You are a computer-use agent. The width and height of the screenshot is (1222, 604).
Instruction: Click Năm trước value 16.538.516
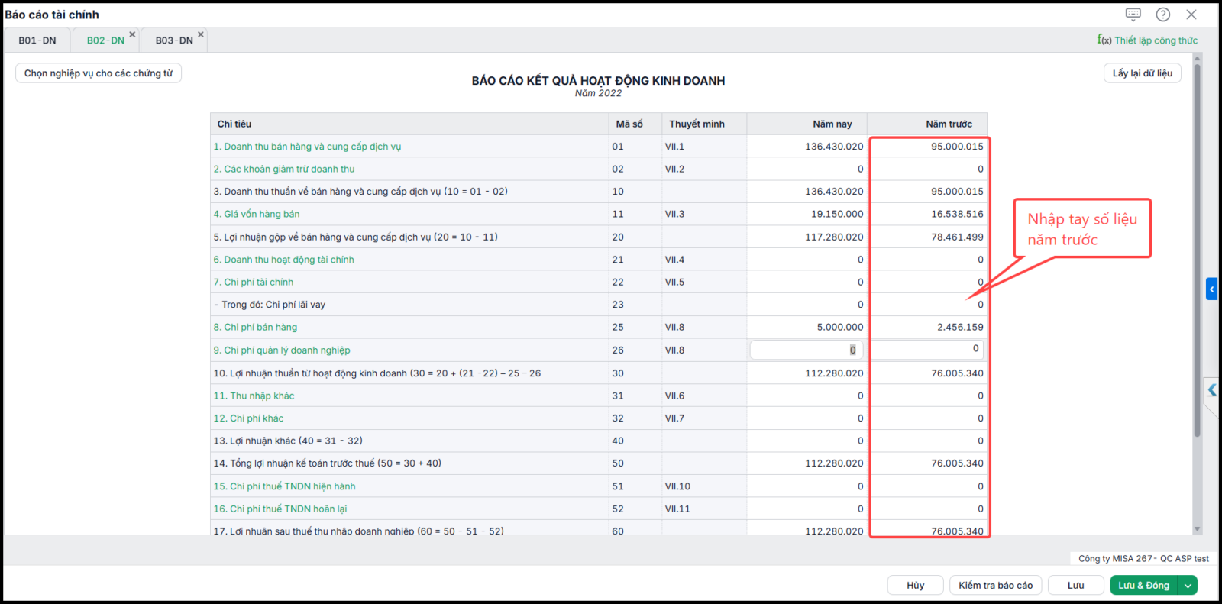(957, 215)
